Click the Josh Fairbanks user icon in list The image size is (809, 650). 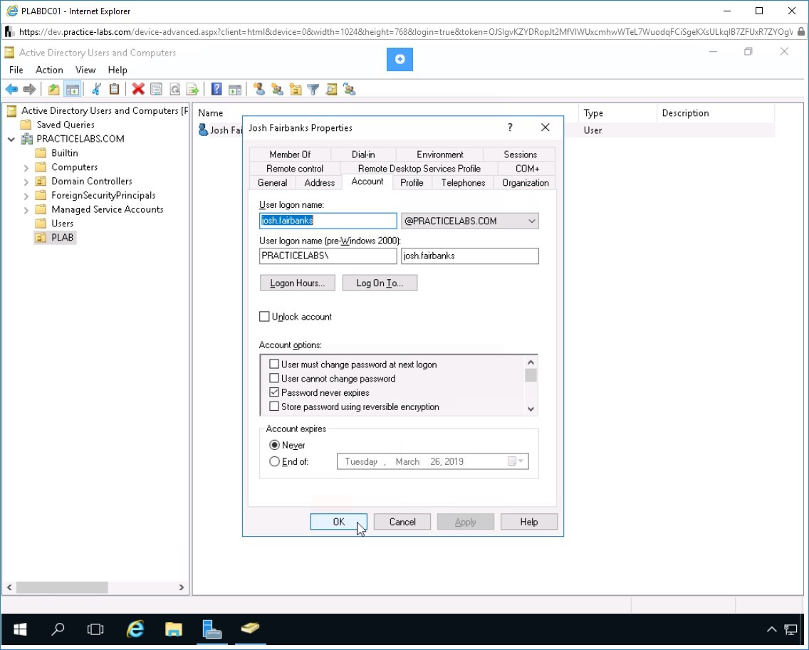click(203, 130)
